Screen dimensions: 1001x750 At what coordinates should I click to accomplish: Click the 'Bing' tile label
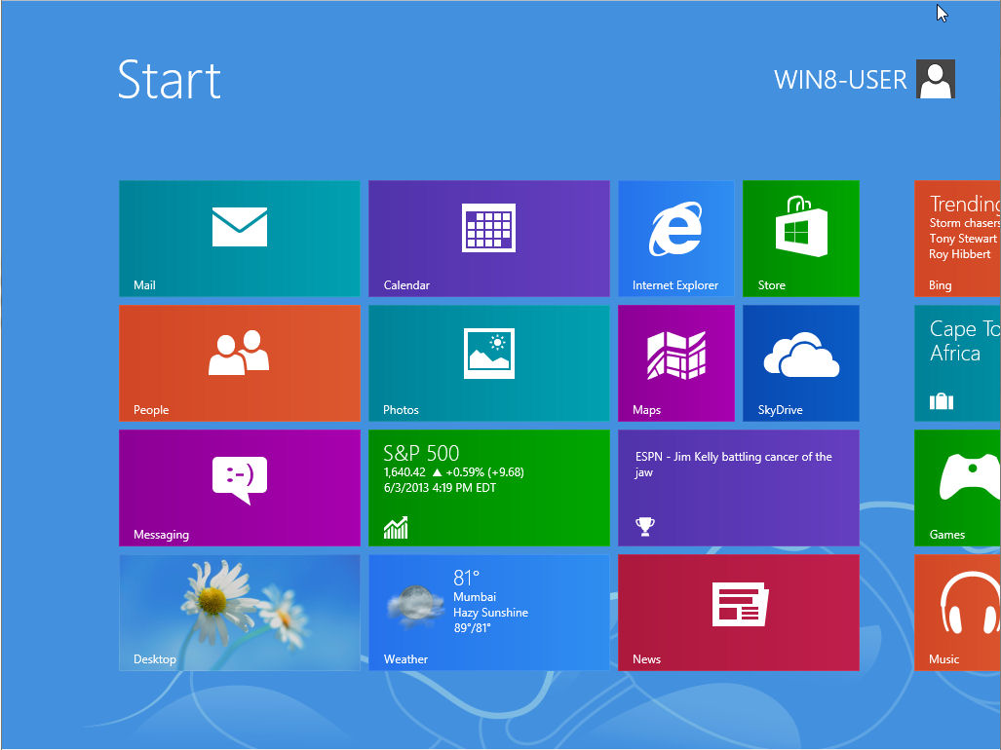(940, 285)
